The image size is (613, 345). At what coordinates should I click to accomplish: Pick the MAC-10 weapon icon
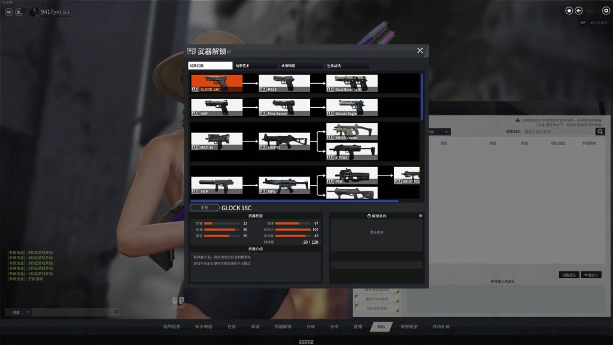tap(216, 141)
